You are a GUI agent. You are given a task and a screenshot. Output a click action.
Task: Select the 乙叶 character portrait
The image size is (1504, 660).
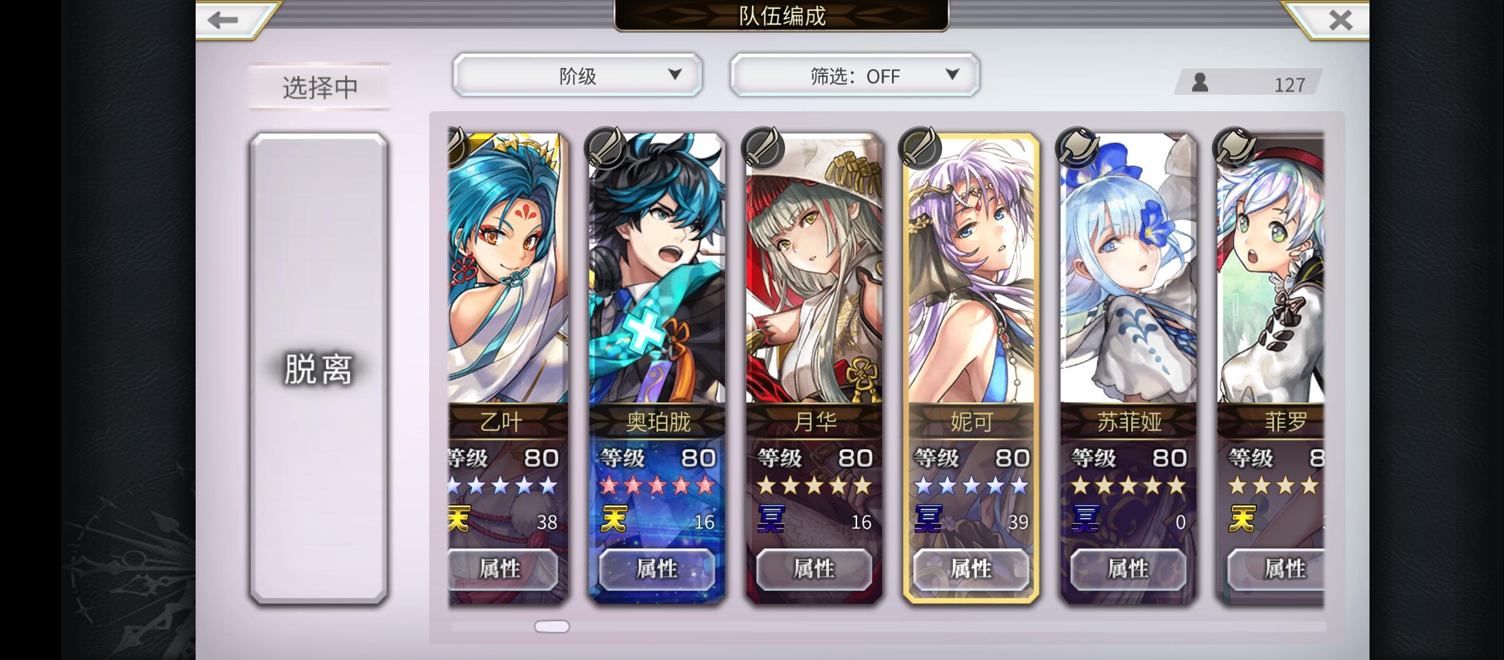click(508, 269)
